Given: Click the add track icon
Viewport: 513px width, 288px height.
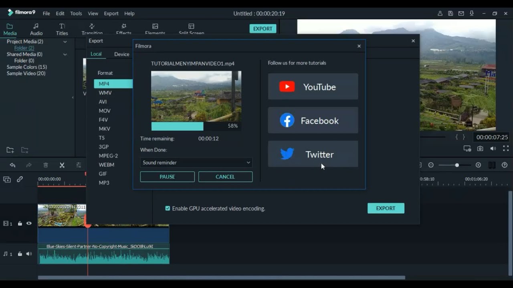Looking at the screenshot, I should tap(7, 180).
